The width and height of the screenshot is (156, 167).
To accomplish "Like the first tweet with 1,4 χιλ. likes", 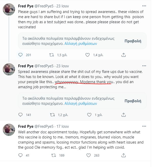I will point(88,55).
